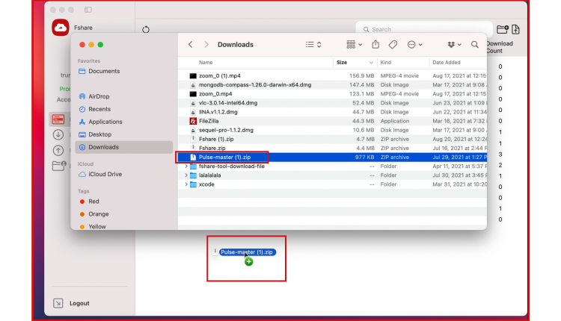
Task: Select the file zoom_0 (1).mp4
Action: [x=332, y=75]
